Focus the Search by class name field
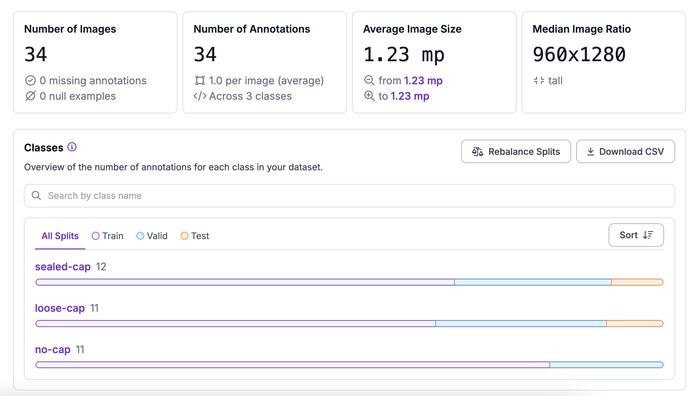Viewport: 692px width, 396px height. tap(350, 195)
